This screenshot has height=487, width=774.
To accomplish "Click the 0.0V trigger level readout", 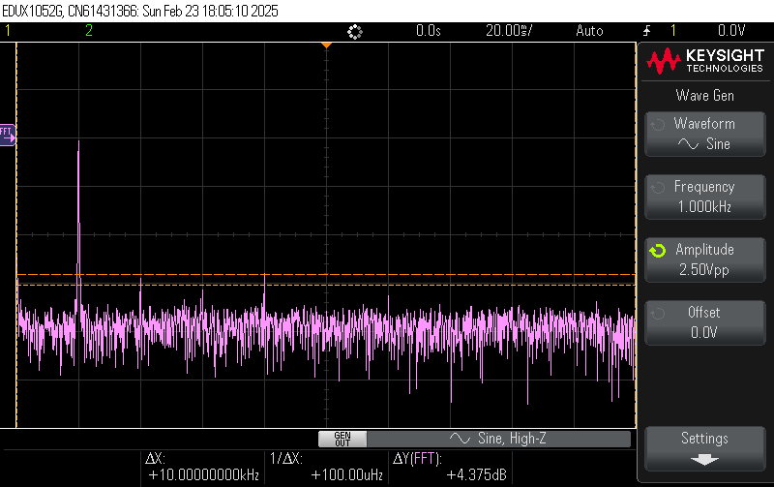I will [x=730, y=31].
